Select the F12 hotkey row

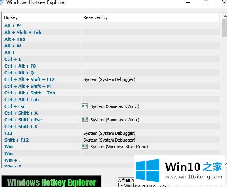(111, 133)
